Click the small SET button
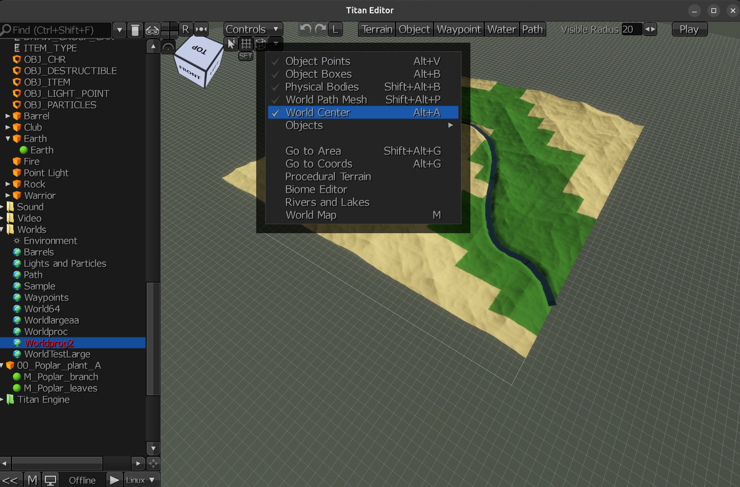The width and height of the screenshot is (740, 487). click(246, 56)
